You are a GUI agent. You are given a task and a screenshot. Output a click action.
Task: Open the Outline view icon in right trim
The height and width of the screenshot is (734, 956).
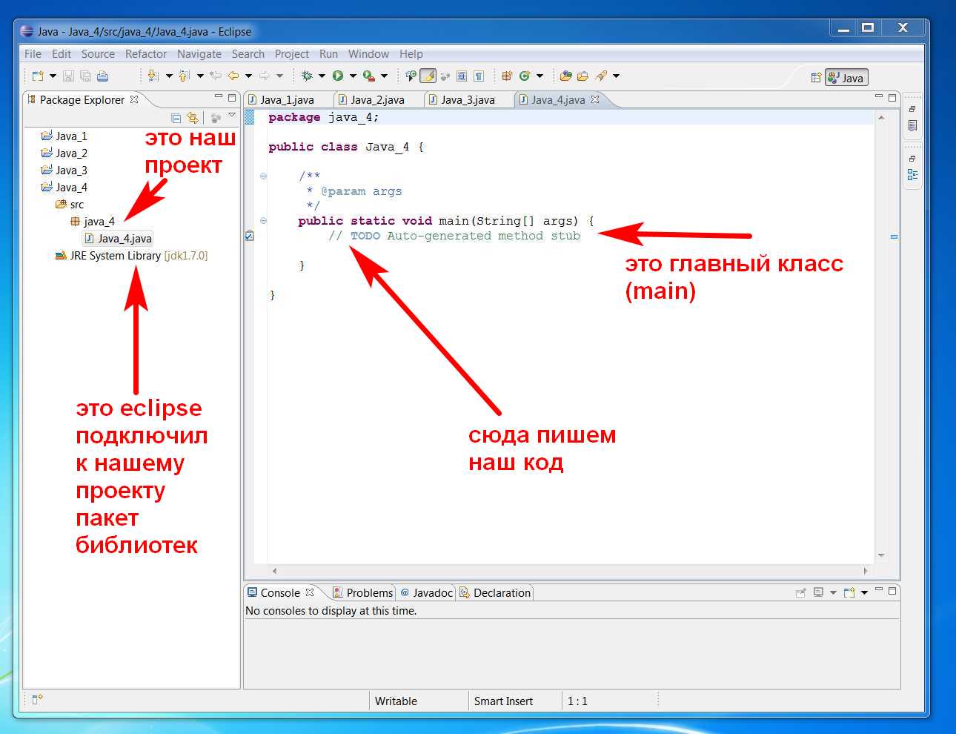912,175
